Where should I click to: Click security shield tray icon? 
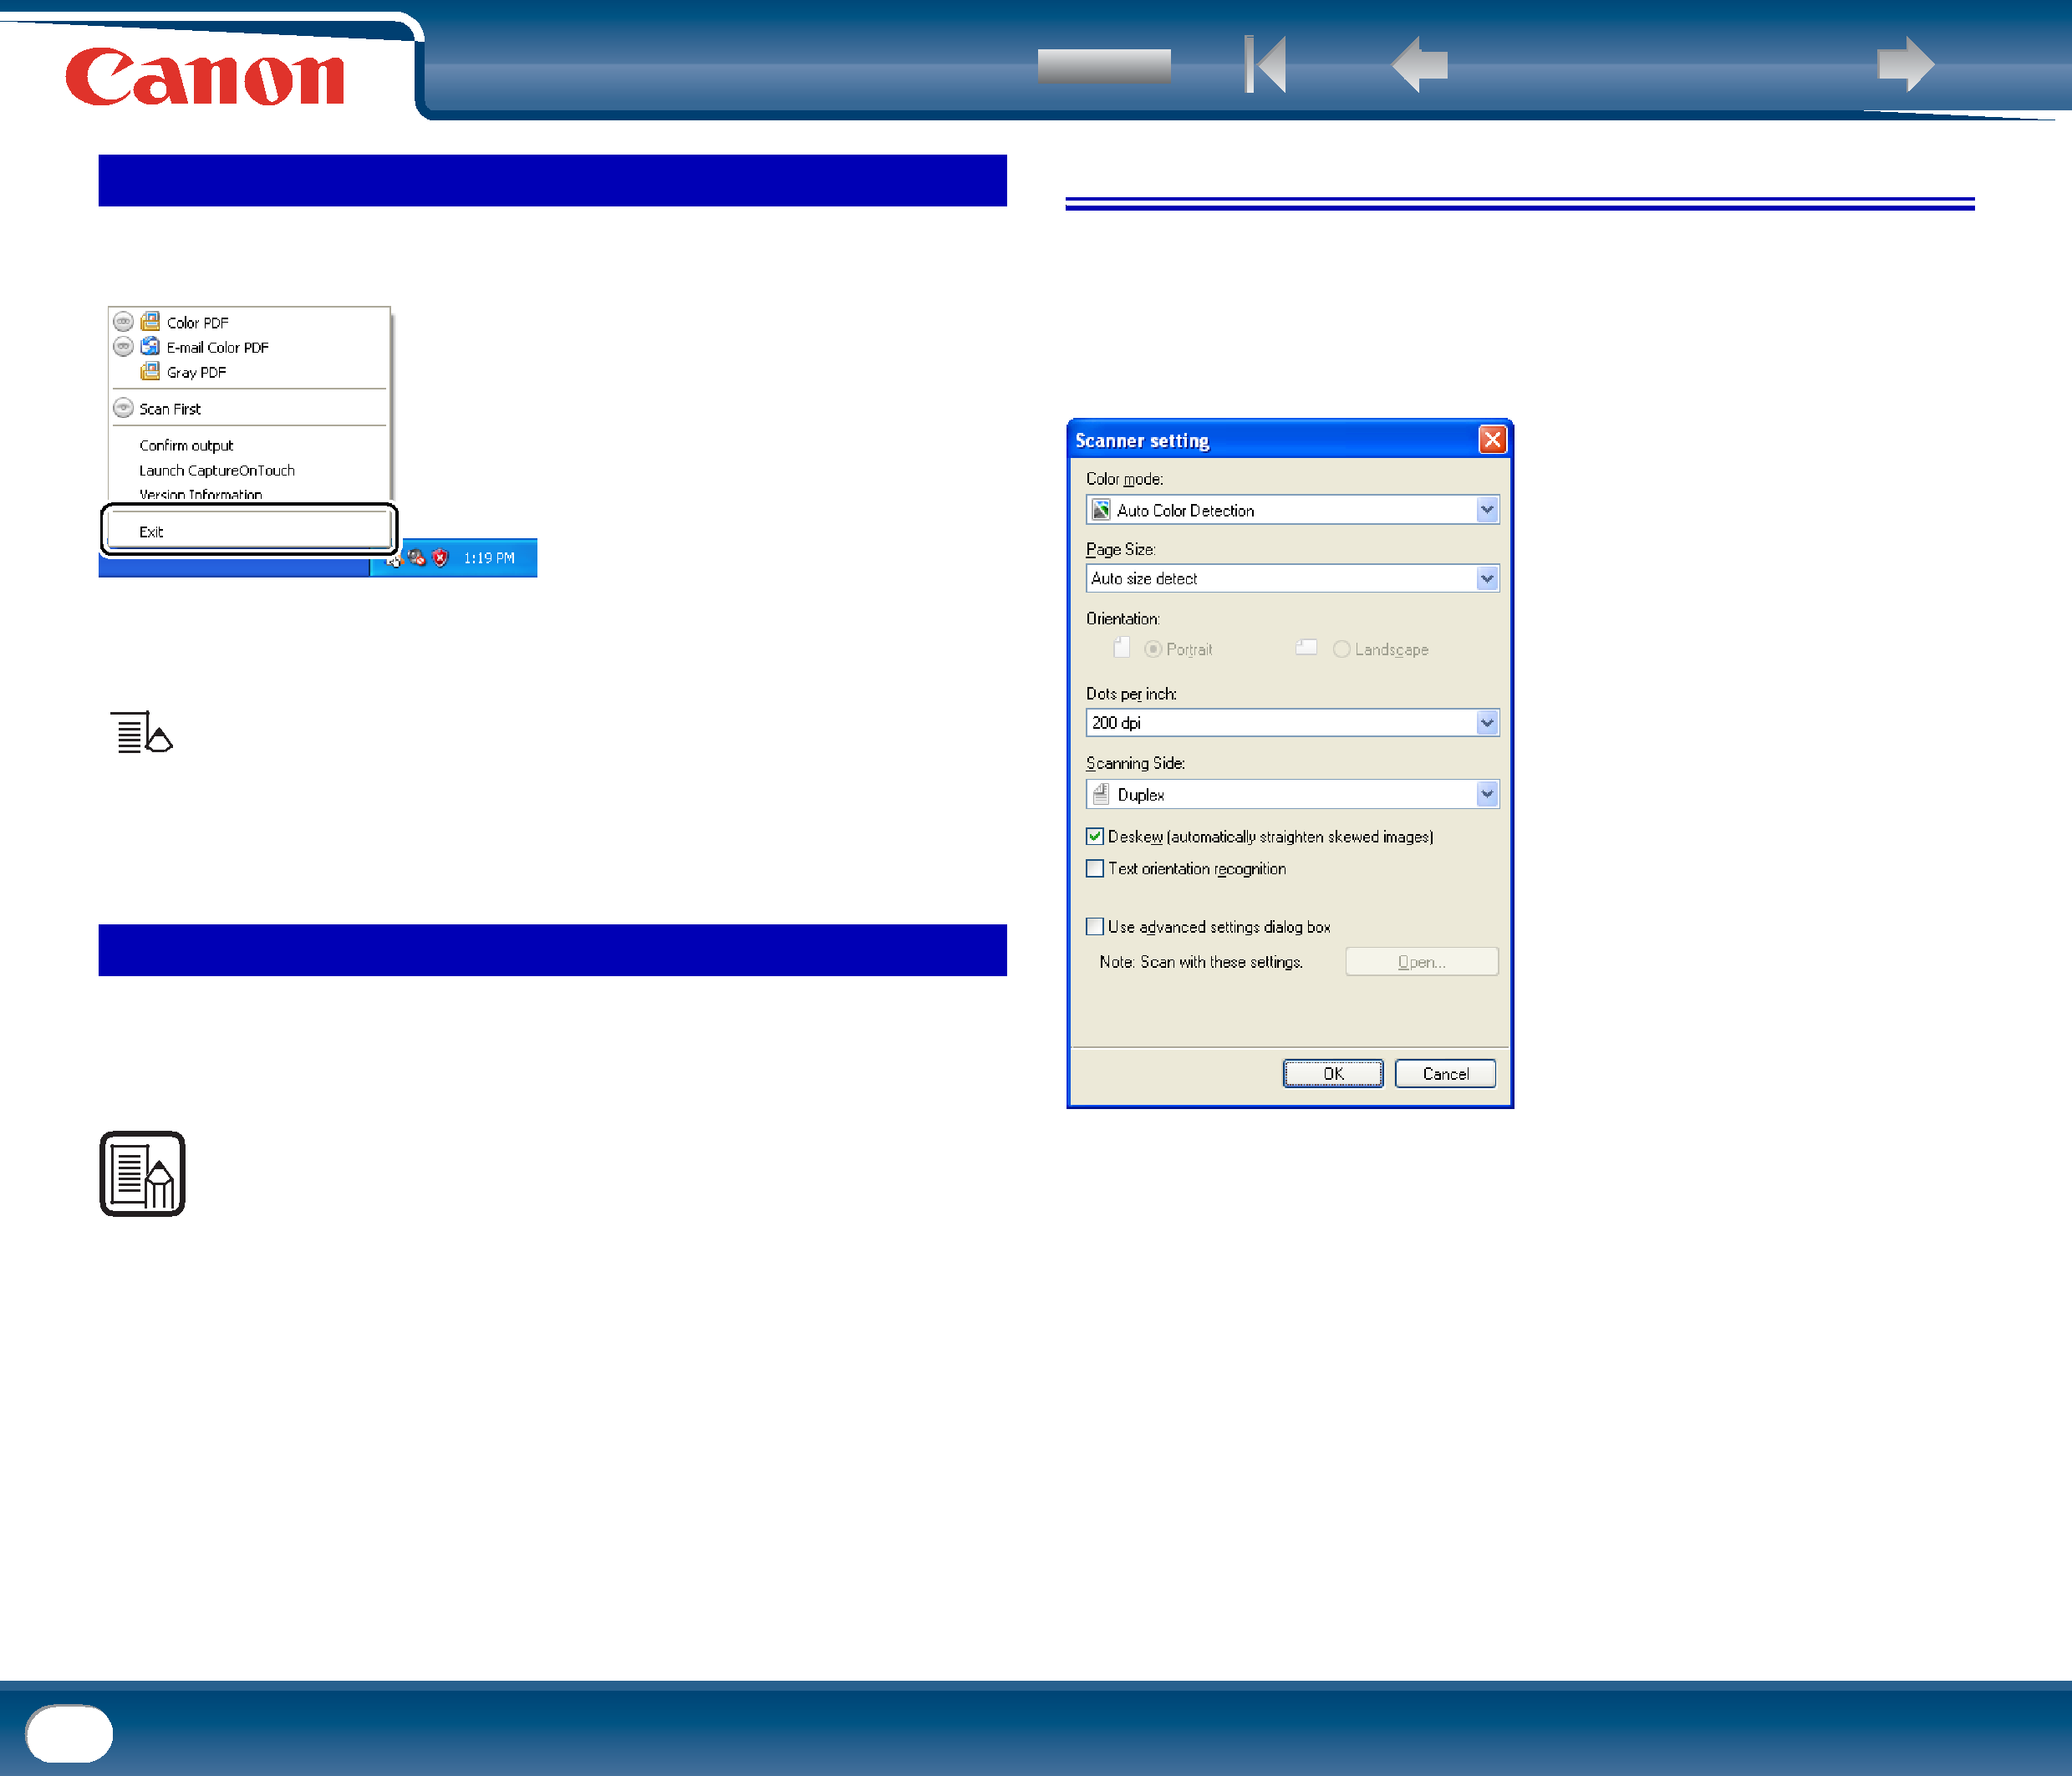[x=440, y=557]
